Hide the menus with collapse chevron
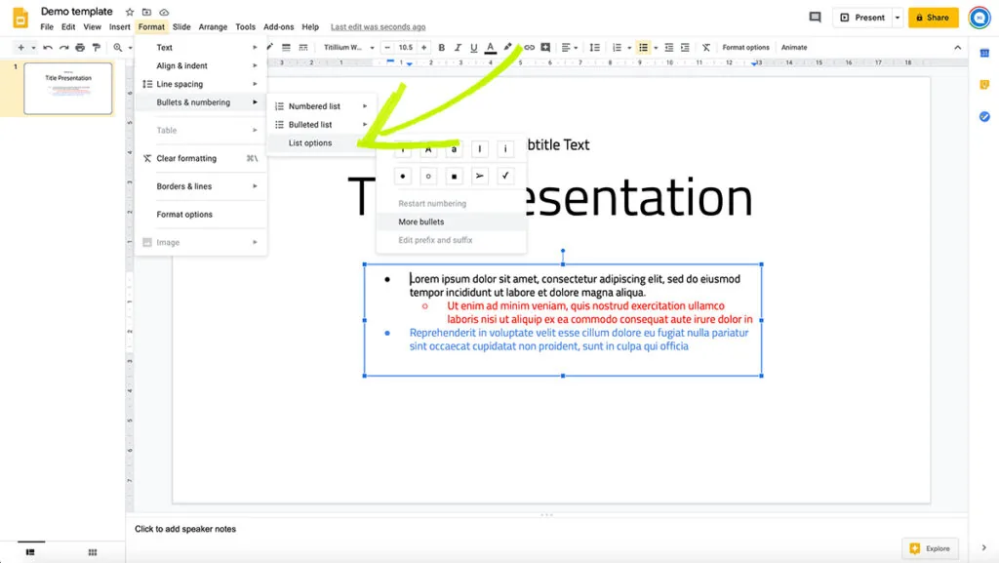Image resolution: width=999 pixels, height=563 pixels. tap(957, 47)
